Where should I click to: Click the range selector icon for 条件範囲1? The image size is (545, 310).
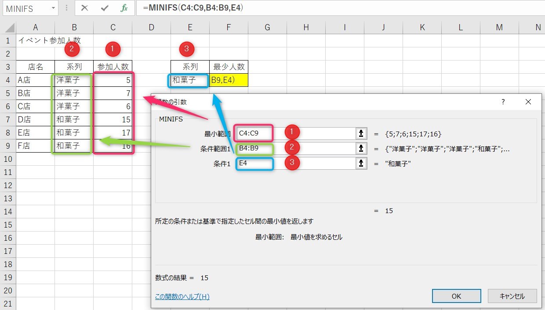[361, 148]
